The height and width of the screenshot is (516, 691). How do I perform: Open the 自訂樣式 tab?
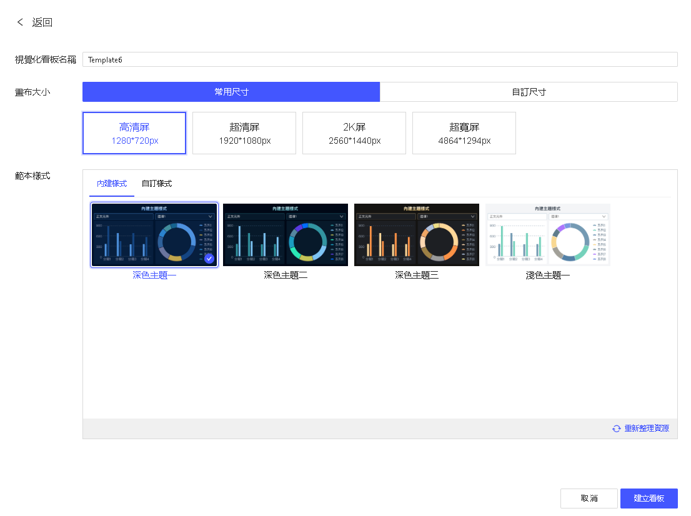point(156,183)
